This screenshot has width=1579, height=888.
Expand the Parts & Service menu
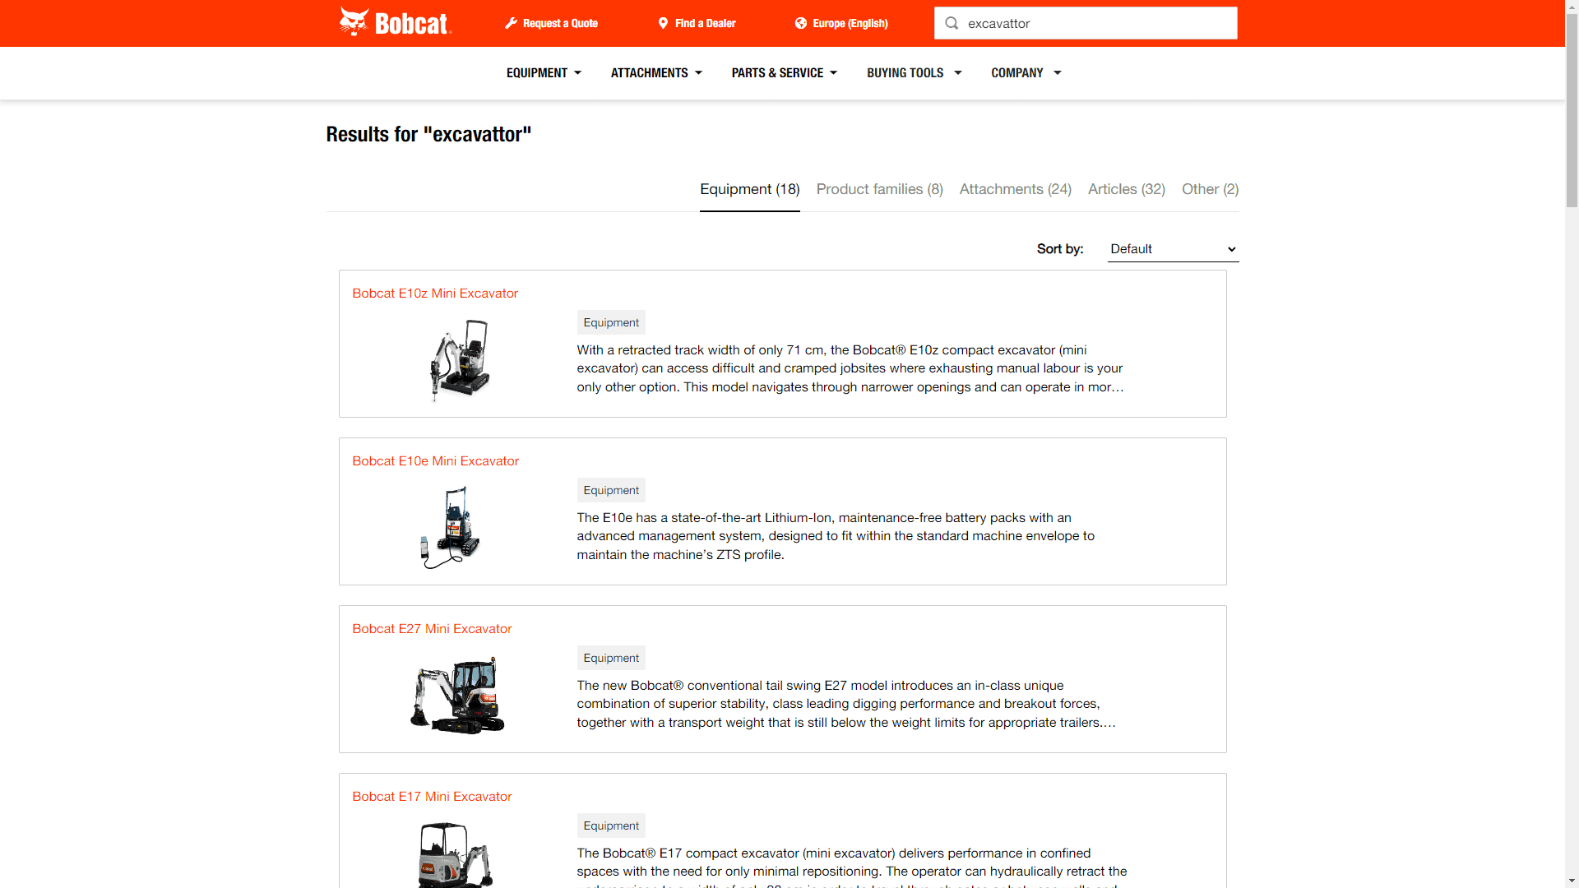click(x=784, y=73)
